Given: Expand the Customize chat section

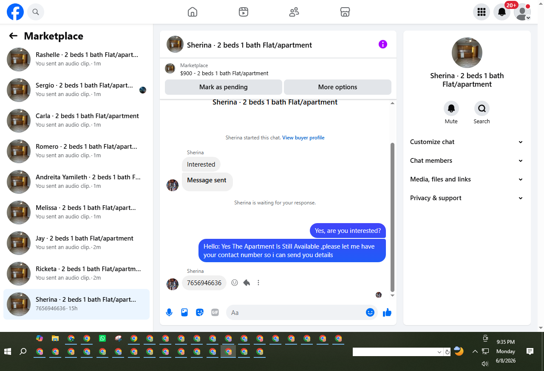Looking at the screenshot, I should click(x=467, y=142).
